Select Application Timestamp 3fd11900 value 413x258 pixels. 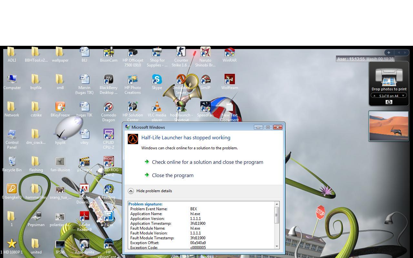click(198, 223)
